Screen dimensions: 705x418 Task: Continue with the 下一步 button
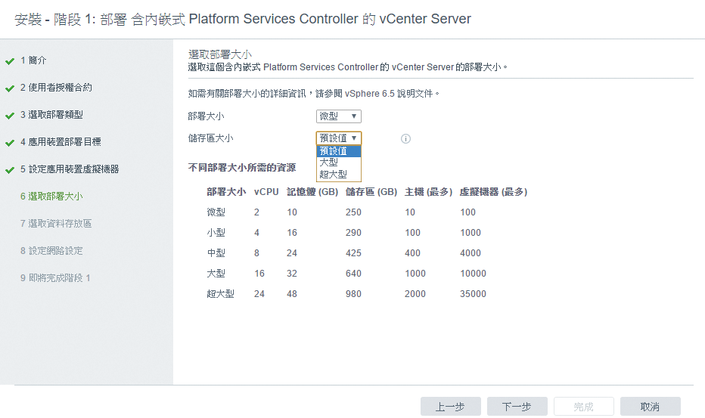click(x=517, y=407)
